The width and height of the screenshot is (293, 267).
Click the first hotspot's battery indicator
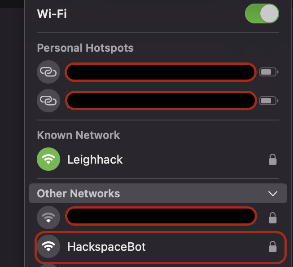[268, 72]
